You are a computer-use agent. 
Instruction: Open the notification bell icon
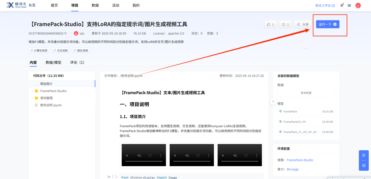coord(342,5)
